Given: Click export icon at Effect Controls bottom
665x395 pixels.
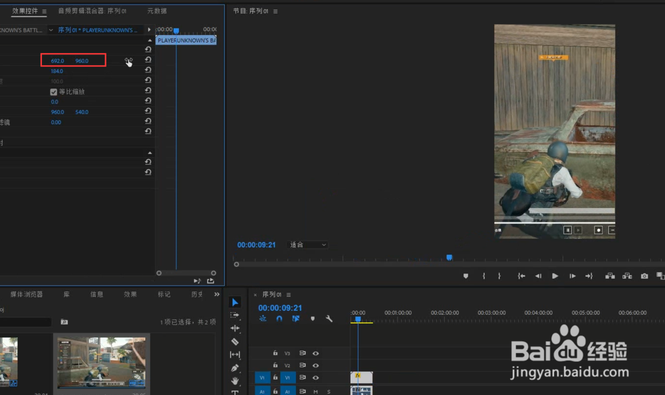Looking at the screenshot, I should (x=210, y=281).
